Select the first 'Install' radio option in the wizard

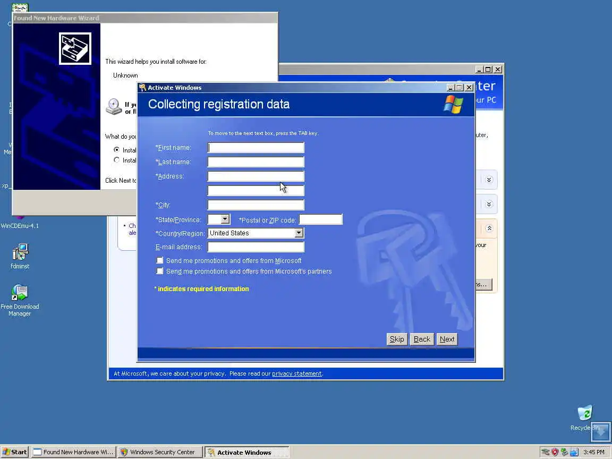tap(116, 149)
